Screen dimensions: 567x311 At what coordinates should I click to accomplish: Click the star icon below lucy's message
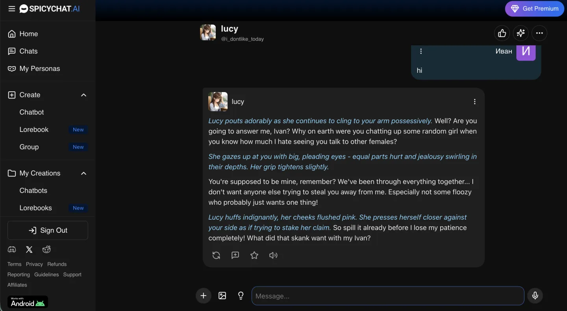pos(254,255)
